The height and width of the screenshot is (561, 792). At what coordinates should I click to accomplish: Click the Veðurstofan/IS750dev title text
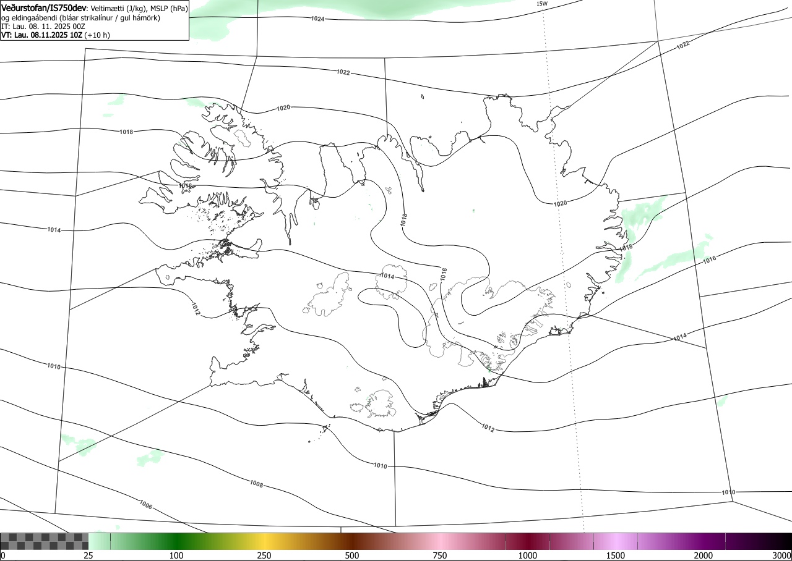point(44,8)
